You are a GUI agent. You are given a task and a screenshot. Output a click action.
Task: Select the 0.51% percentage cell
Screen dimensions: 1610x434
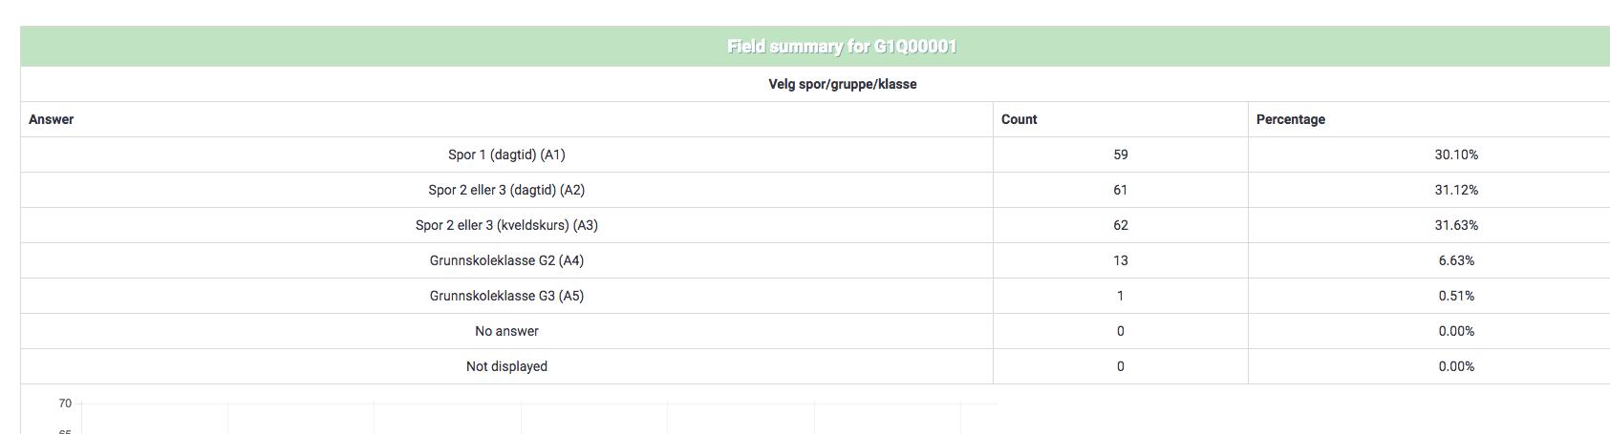(1455, 296)
